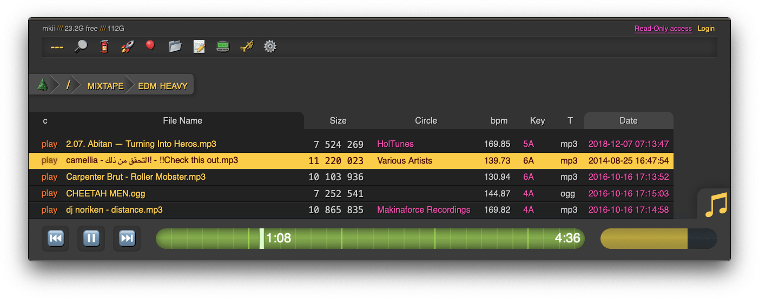Sort by T column header
759x298 pixels.
pyautogui.click(x=570, y=121)
